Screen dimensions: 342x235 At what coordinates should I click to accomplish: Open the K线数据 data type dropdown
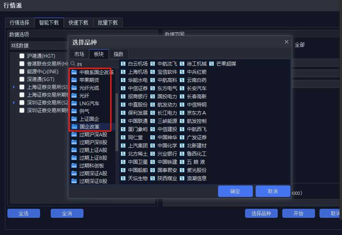click(39, 45)
